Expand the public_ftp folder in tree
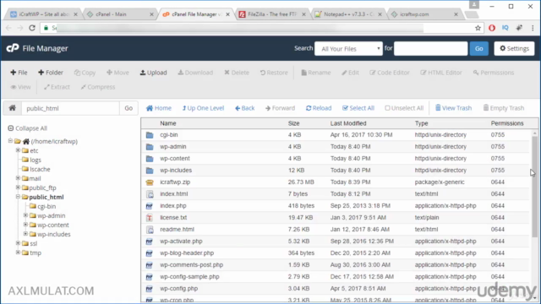The height and width of the screenshot is (304, 541). coord(18,187)
